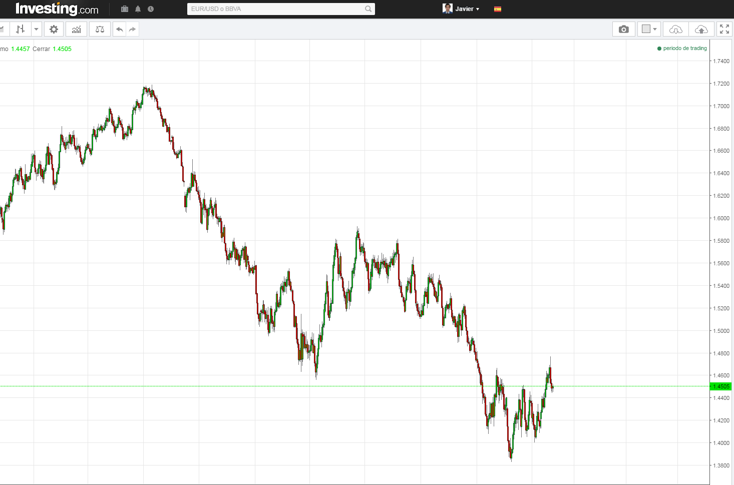Screen dimensions: 734x485
Task: Expand the chart to fullscreen
Action: [x=724, y=29]
